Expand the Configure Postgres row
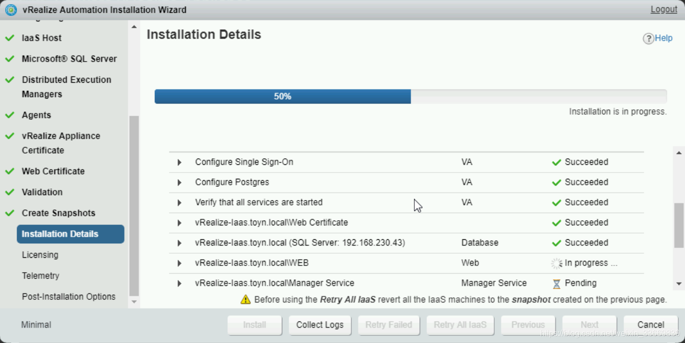 [179, 182]
